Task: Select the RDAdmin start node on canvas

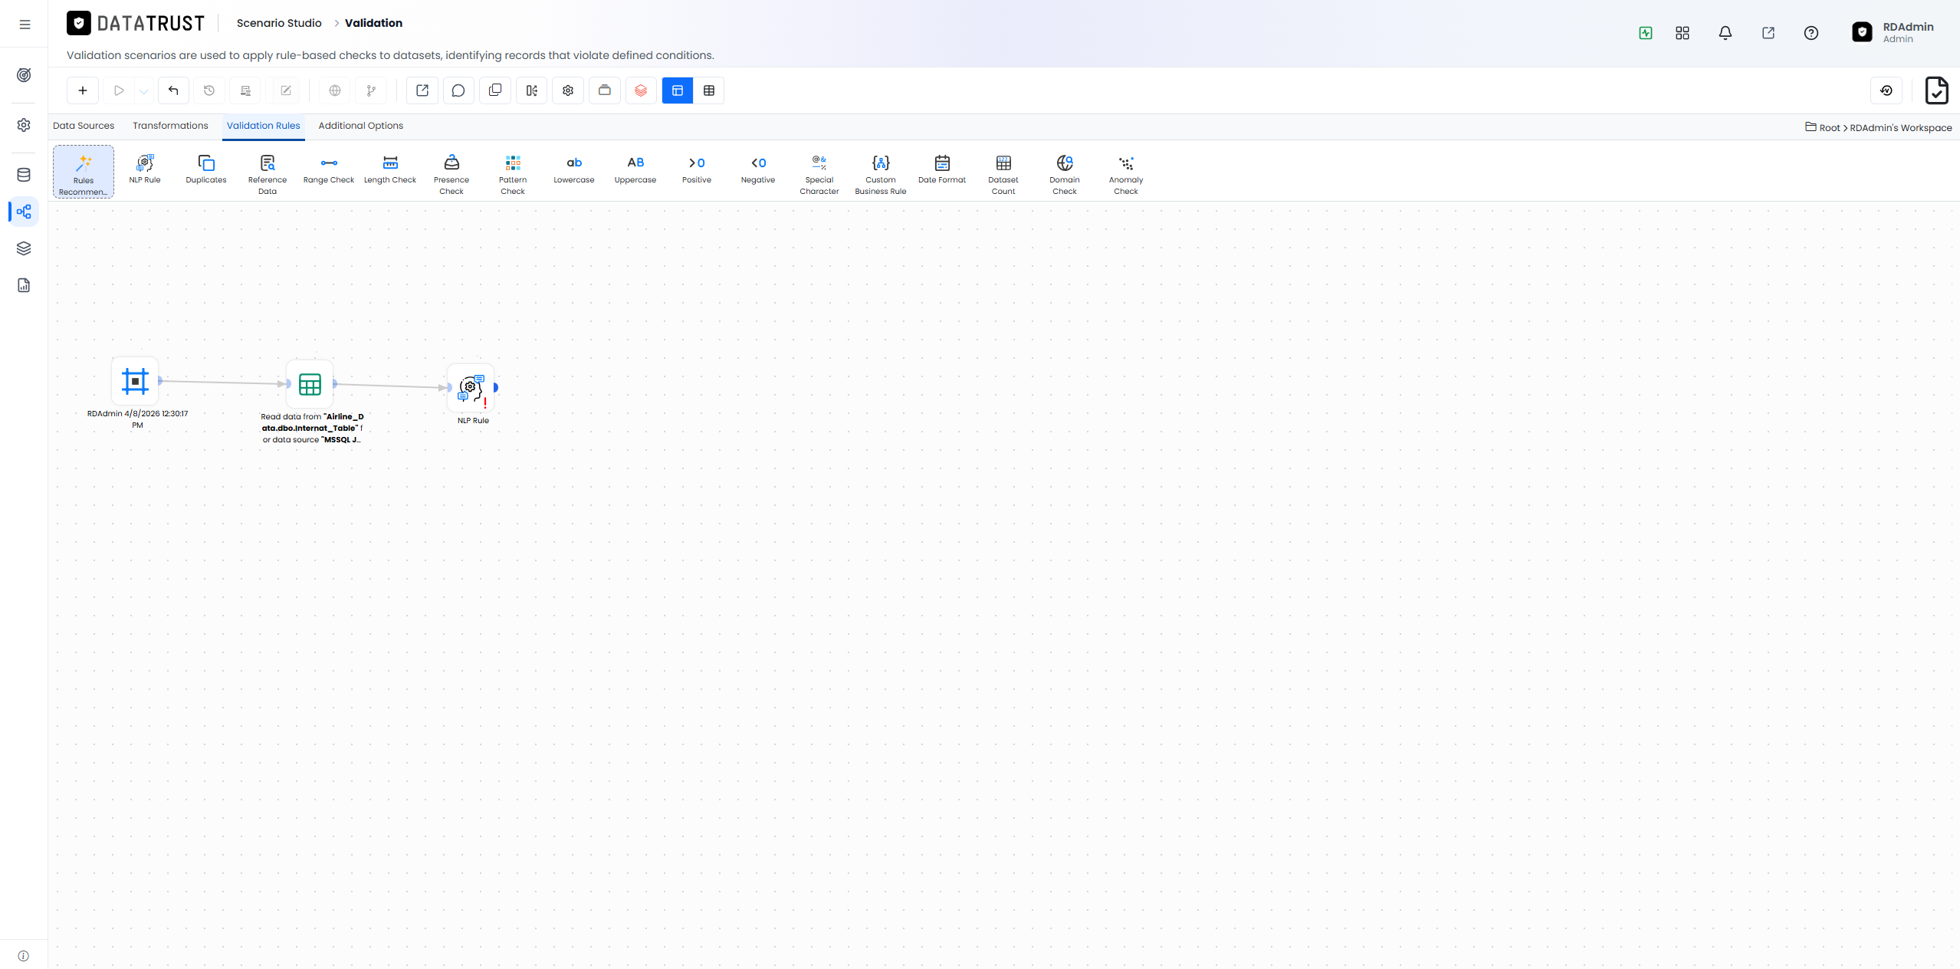Action: 135,381
